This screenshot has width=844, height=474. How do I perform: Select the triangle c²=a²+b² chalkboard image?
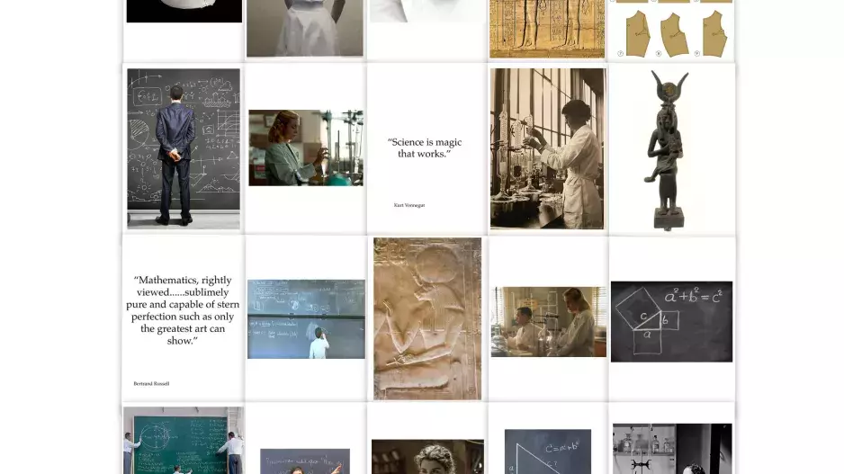click(x=547, y=452)
